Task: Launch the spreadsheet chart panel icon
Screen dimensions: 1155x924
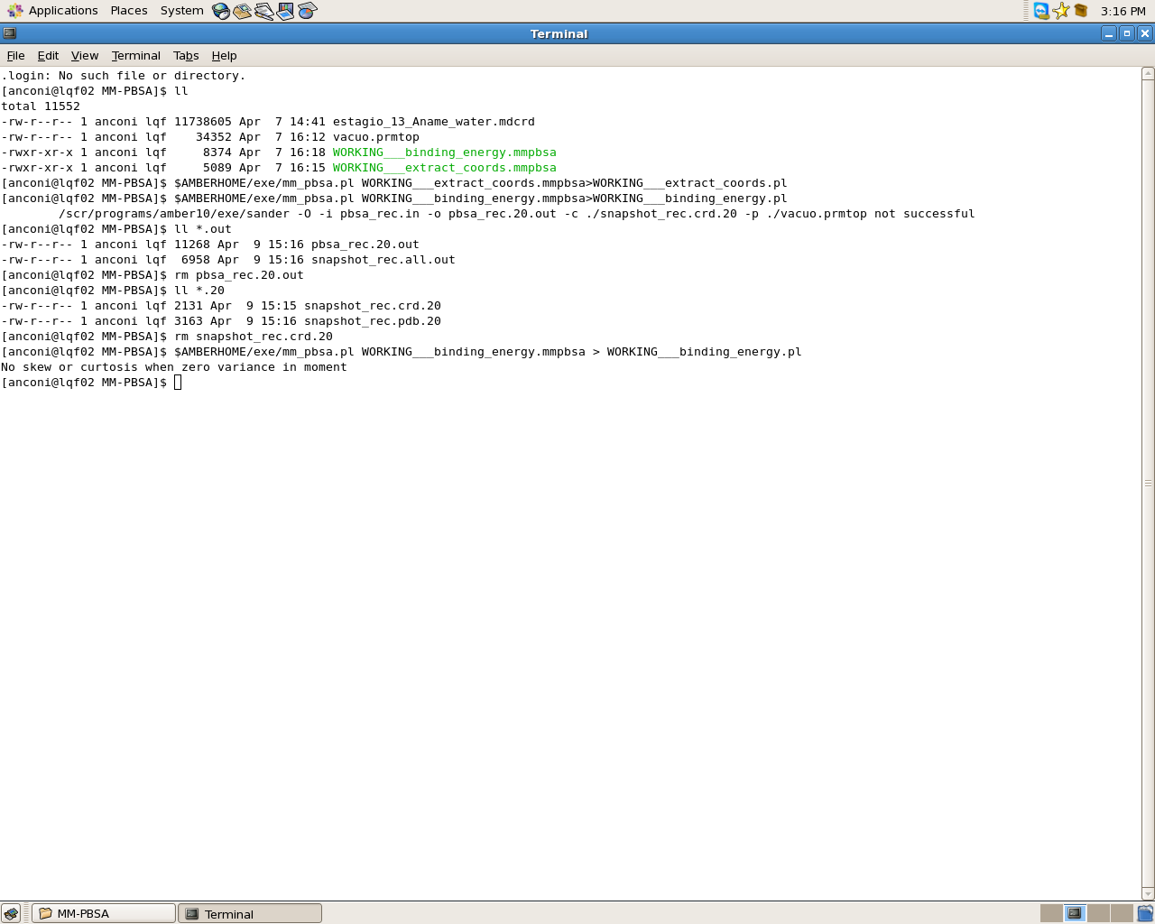Action: (x=307, y=11)
